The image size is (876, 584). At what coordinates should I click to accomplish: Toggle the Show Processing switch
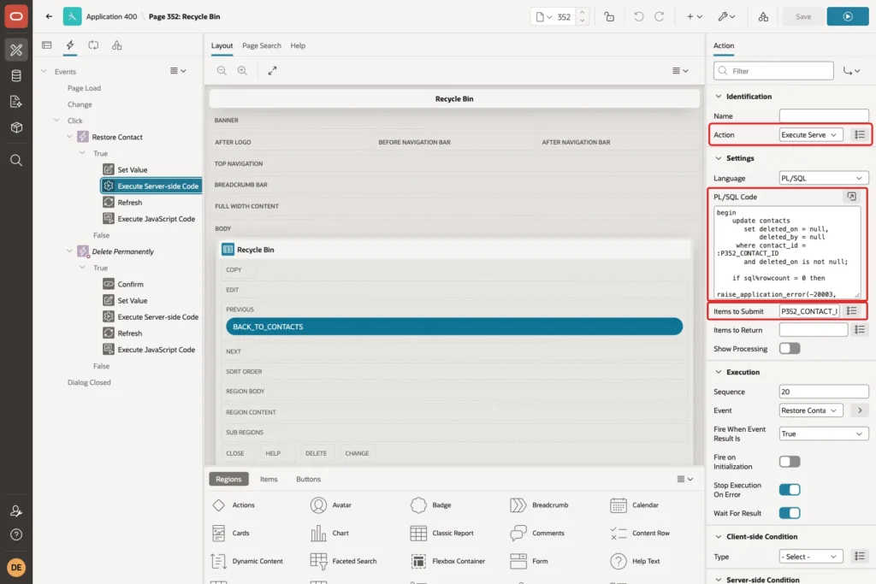tap(790, 348)
